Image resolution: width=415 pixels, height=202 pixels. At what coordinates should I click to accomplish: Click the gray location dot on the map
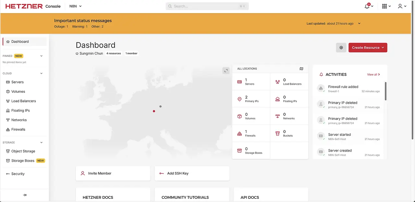(x=160, y=106)
